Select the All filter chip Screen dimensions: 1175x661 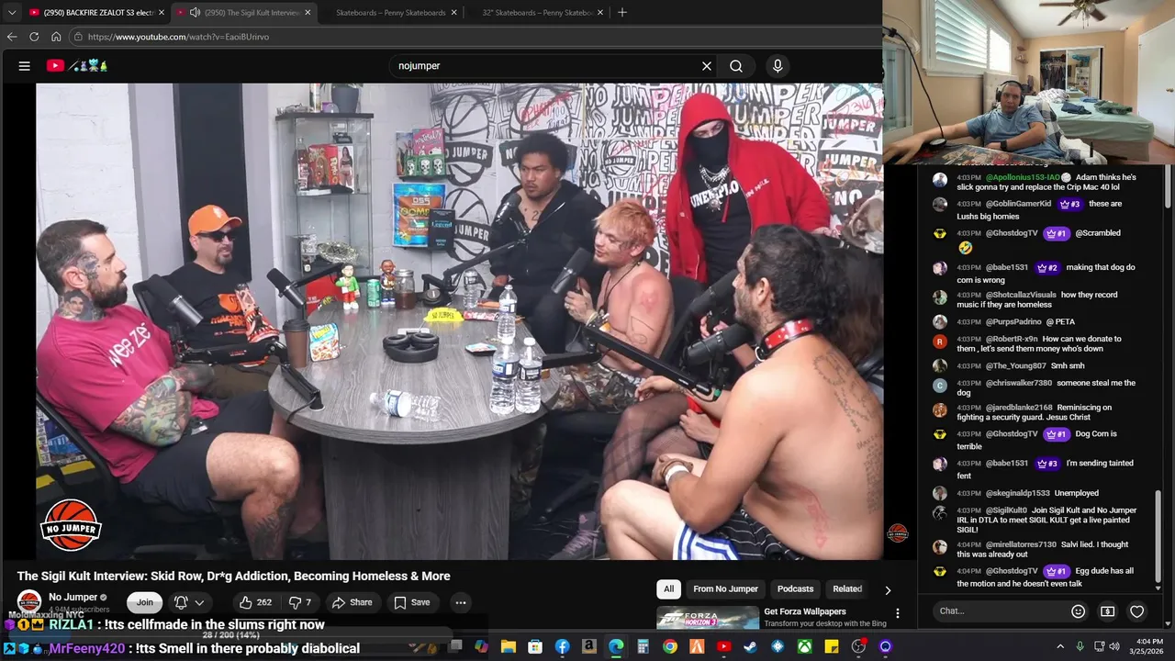coord(669,589)
